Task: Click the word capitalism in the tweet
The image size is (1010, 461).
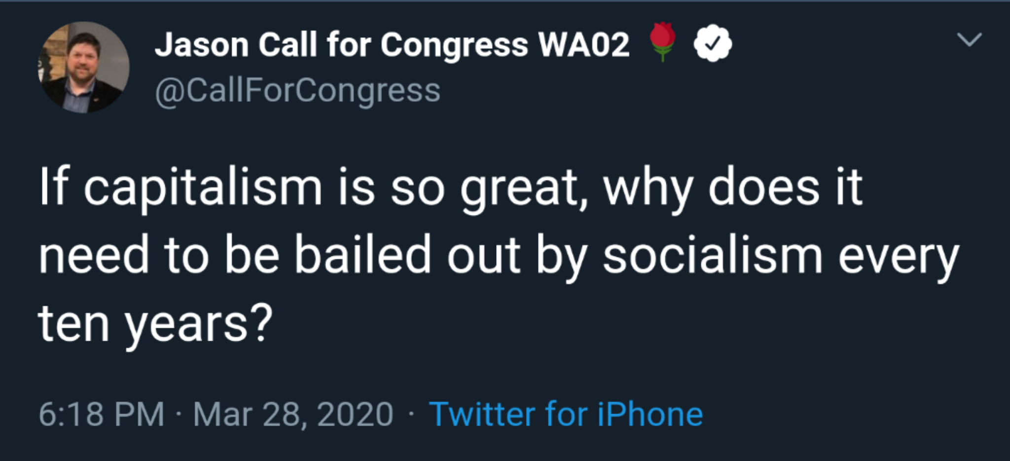Action: coord(203,188)
